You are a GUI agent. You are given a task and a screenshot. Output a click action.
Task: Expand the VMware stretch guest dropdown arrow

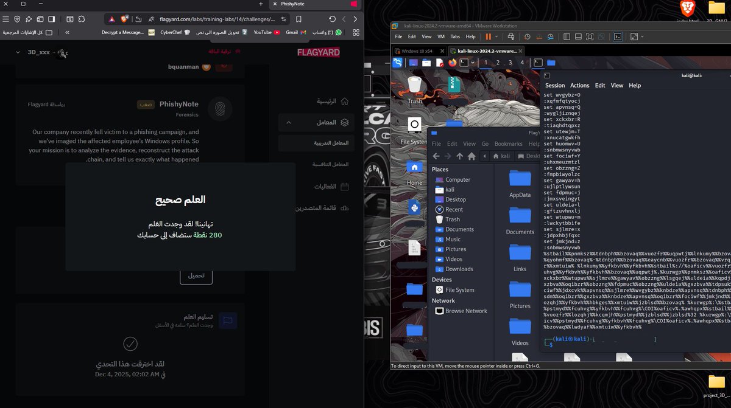coord(643,37)
